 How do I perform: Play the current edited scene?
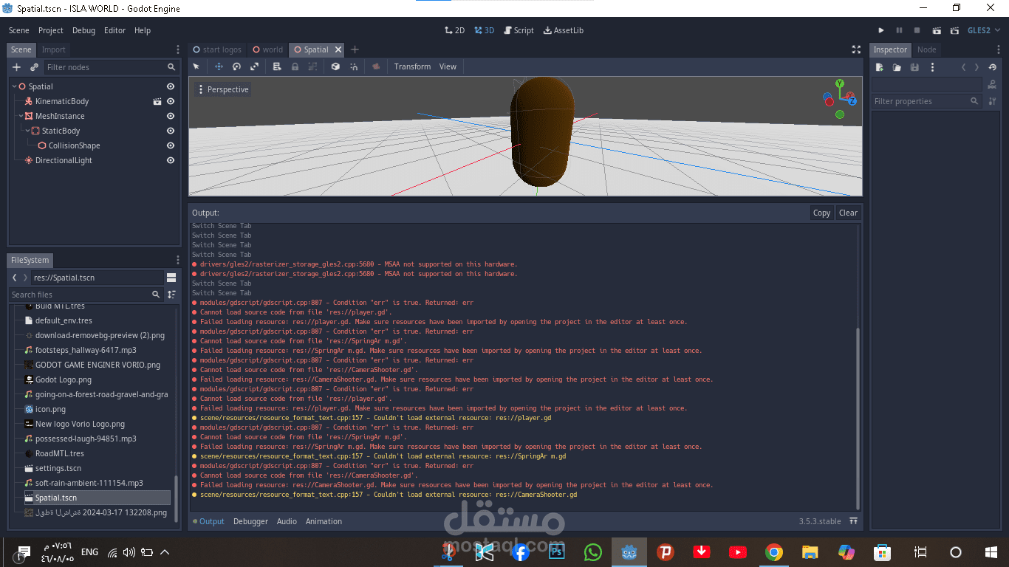(937, 30)
